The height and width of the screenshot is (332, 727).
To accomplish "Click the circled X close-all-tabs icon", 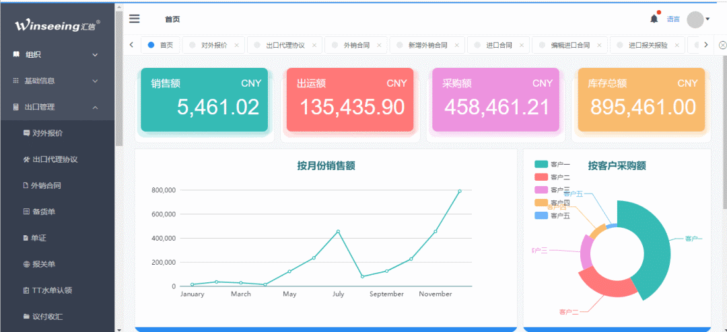I will click(722, 45).
